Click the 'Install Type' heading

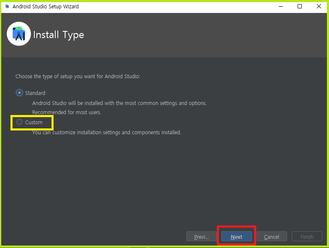(59, 35)
